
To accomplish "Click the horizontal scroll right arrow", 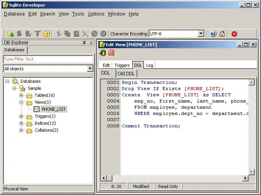I will (245, 178).
